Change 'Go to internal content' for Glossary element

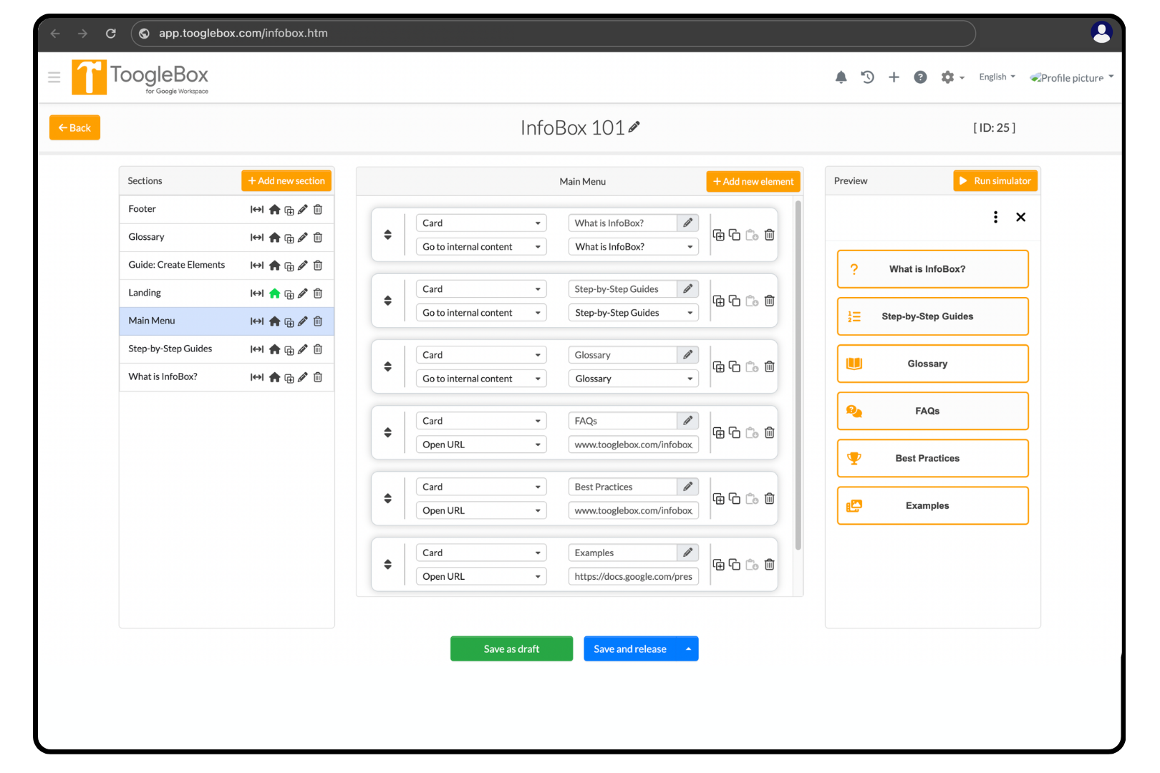[x=480, y=378]
